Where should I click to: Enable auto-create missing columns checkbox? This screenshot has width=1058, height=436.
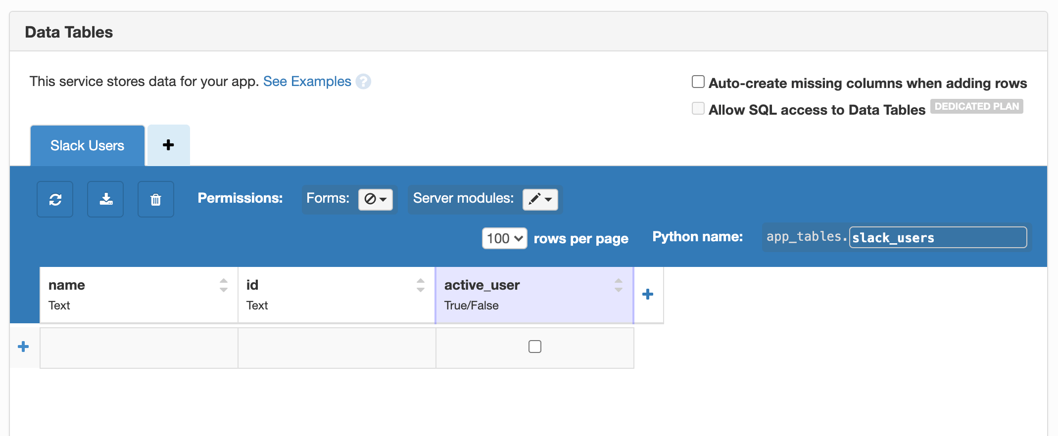click(698, 82)
